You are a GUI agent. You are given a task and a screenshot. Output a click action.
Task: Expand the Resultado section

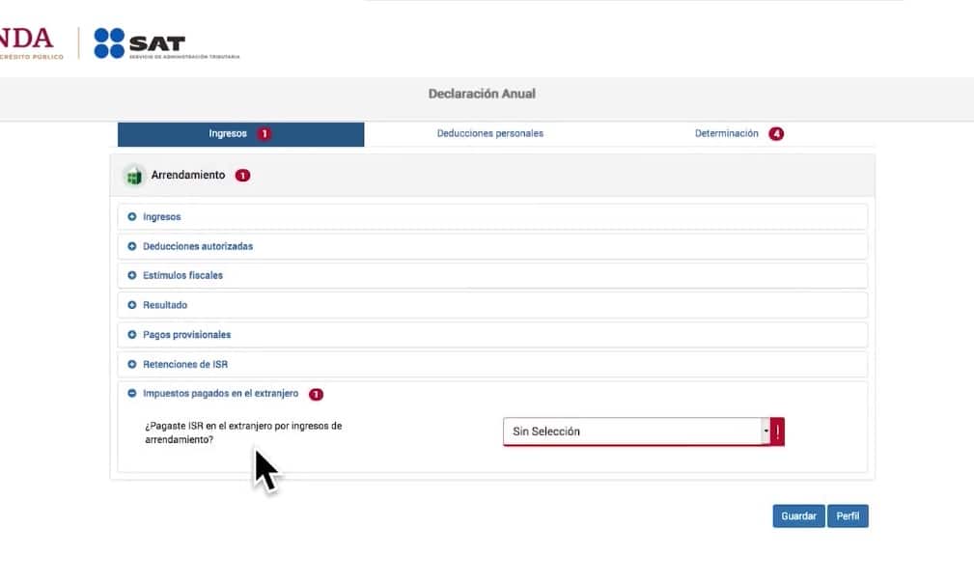point(164,305)
